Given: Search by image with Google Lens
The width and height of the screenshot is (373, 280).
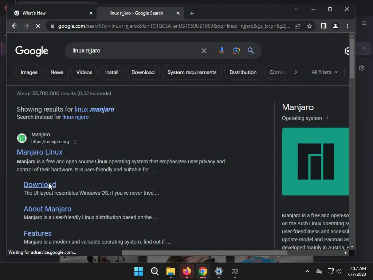Looking at the screenshot, I should tap(236, 51).
